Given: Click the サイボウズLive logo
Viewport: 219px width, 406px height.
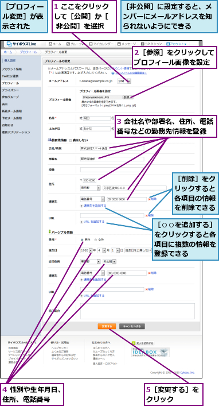Looking at the screenshot, I should click(x=21, y=44).
